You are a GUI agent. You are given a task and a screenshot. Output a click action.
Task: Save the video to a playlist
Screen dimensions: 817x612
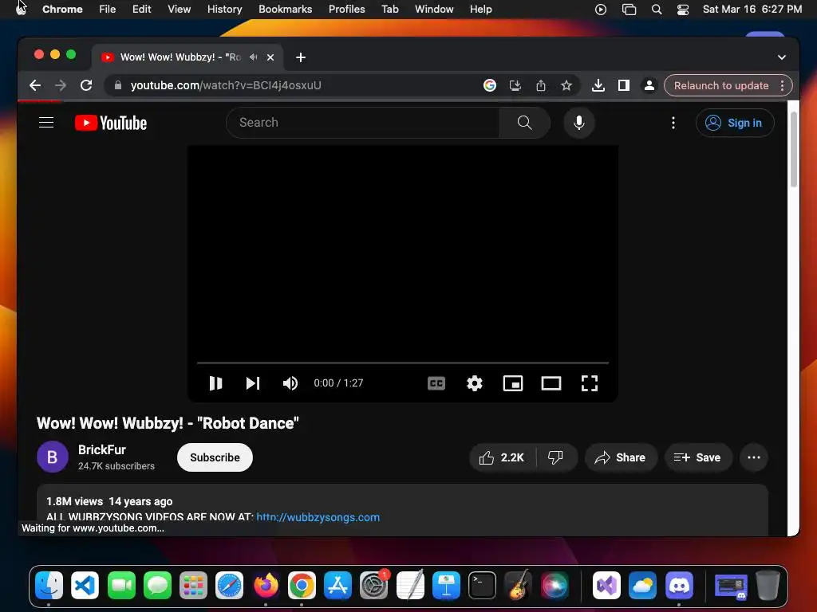point(697,457)
